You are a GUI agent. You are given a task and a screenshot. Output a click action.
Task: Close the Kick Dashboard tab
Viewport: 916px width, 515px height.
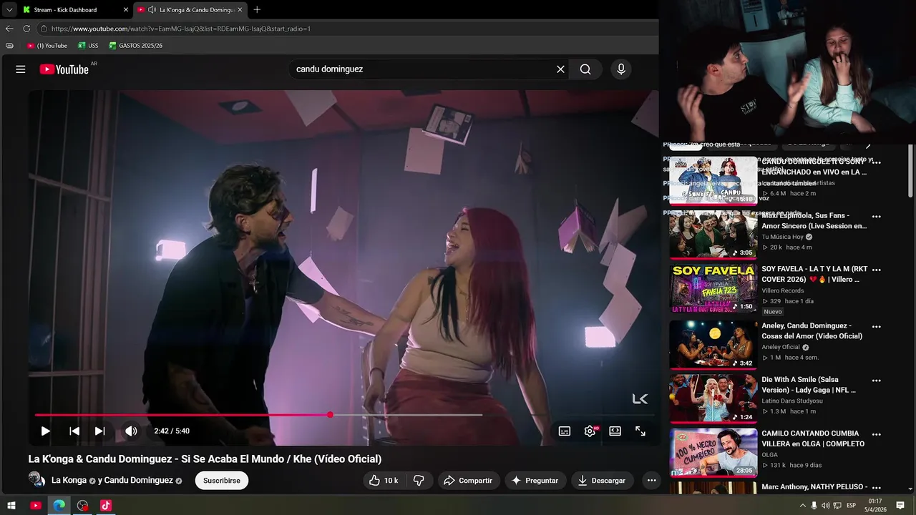(126, 9)
